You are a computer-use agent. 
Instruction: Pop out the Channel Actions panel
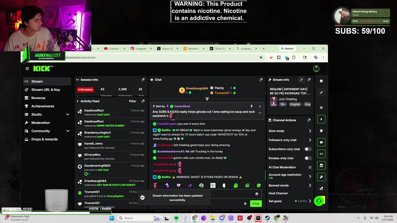pyautogui.click(x=309, y=120)
